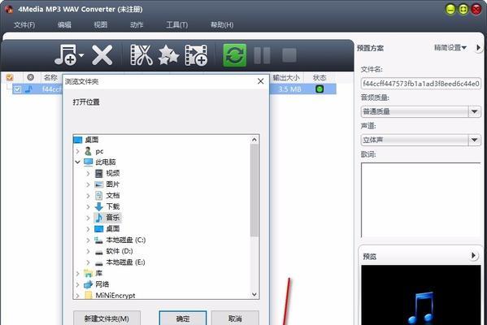The image size is (487, 325).
Task: Open the 帮助(H) menu
Action: pos(222,24)
